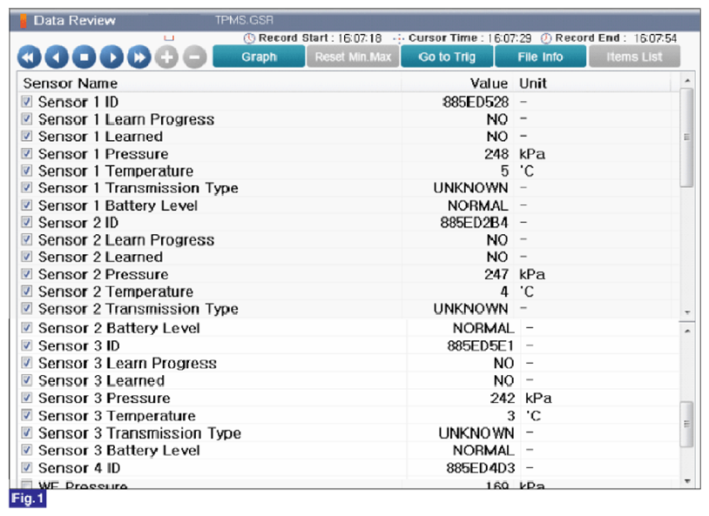Select the Sensor 2 ID value 885ED2B4
Viewport: 709px width, 516px height.
pyautogui.click(x=475, y=222)
